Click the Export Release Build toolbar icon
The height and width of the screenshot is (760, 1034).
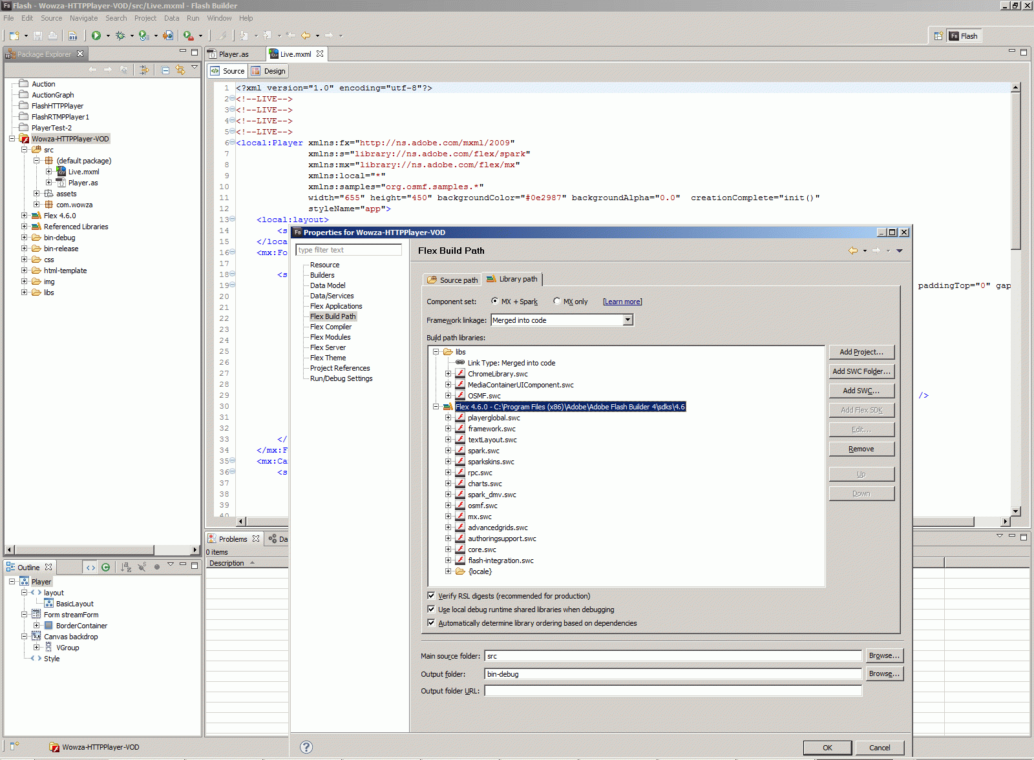168,36
